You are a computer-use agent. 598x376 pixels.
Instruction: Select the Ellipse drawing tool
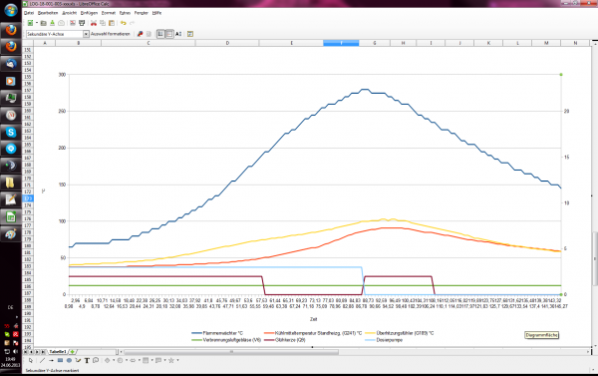pos(69,360)
